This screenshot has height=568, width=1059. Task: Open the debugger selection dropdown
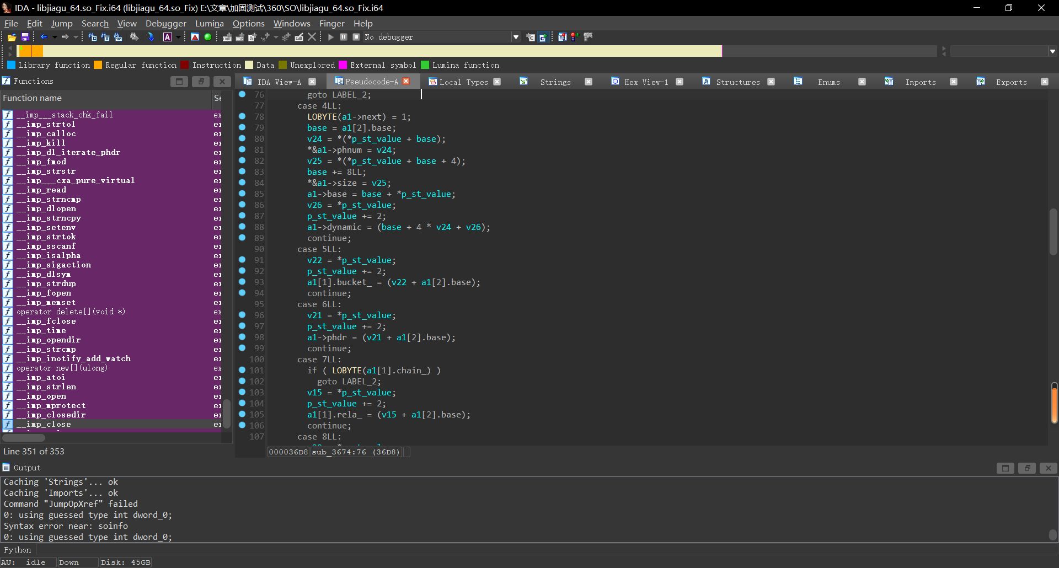516,37
